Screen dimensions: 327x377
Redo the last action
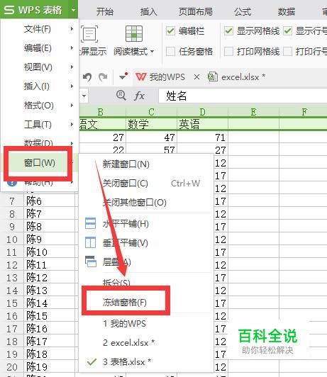tap(104, 77)
